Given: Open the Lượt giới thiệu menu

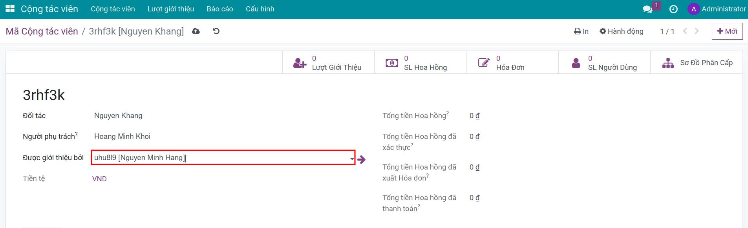Looking at the screenshot, I should click(x=171, y=9).
